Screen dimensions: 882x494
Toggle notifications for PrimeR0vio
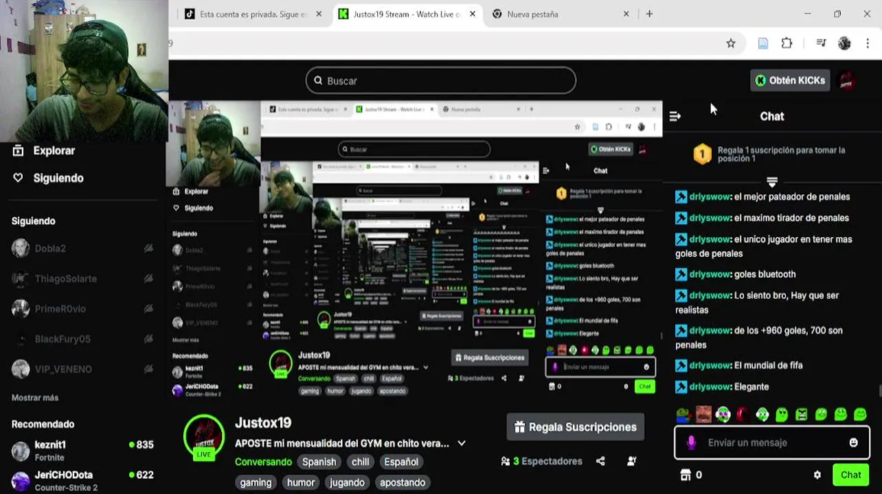(148, 309)
